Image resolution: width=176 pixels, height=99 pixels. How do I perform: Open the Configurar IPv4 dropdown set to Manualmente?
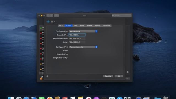83,31
